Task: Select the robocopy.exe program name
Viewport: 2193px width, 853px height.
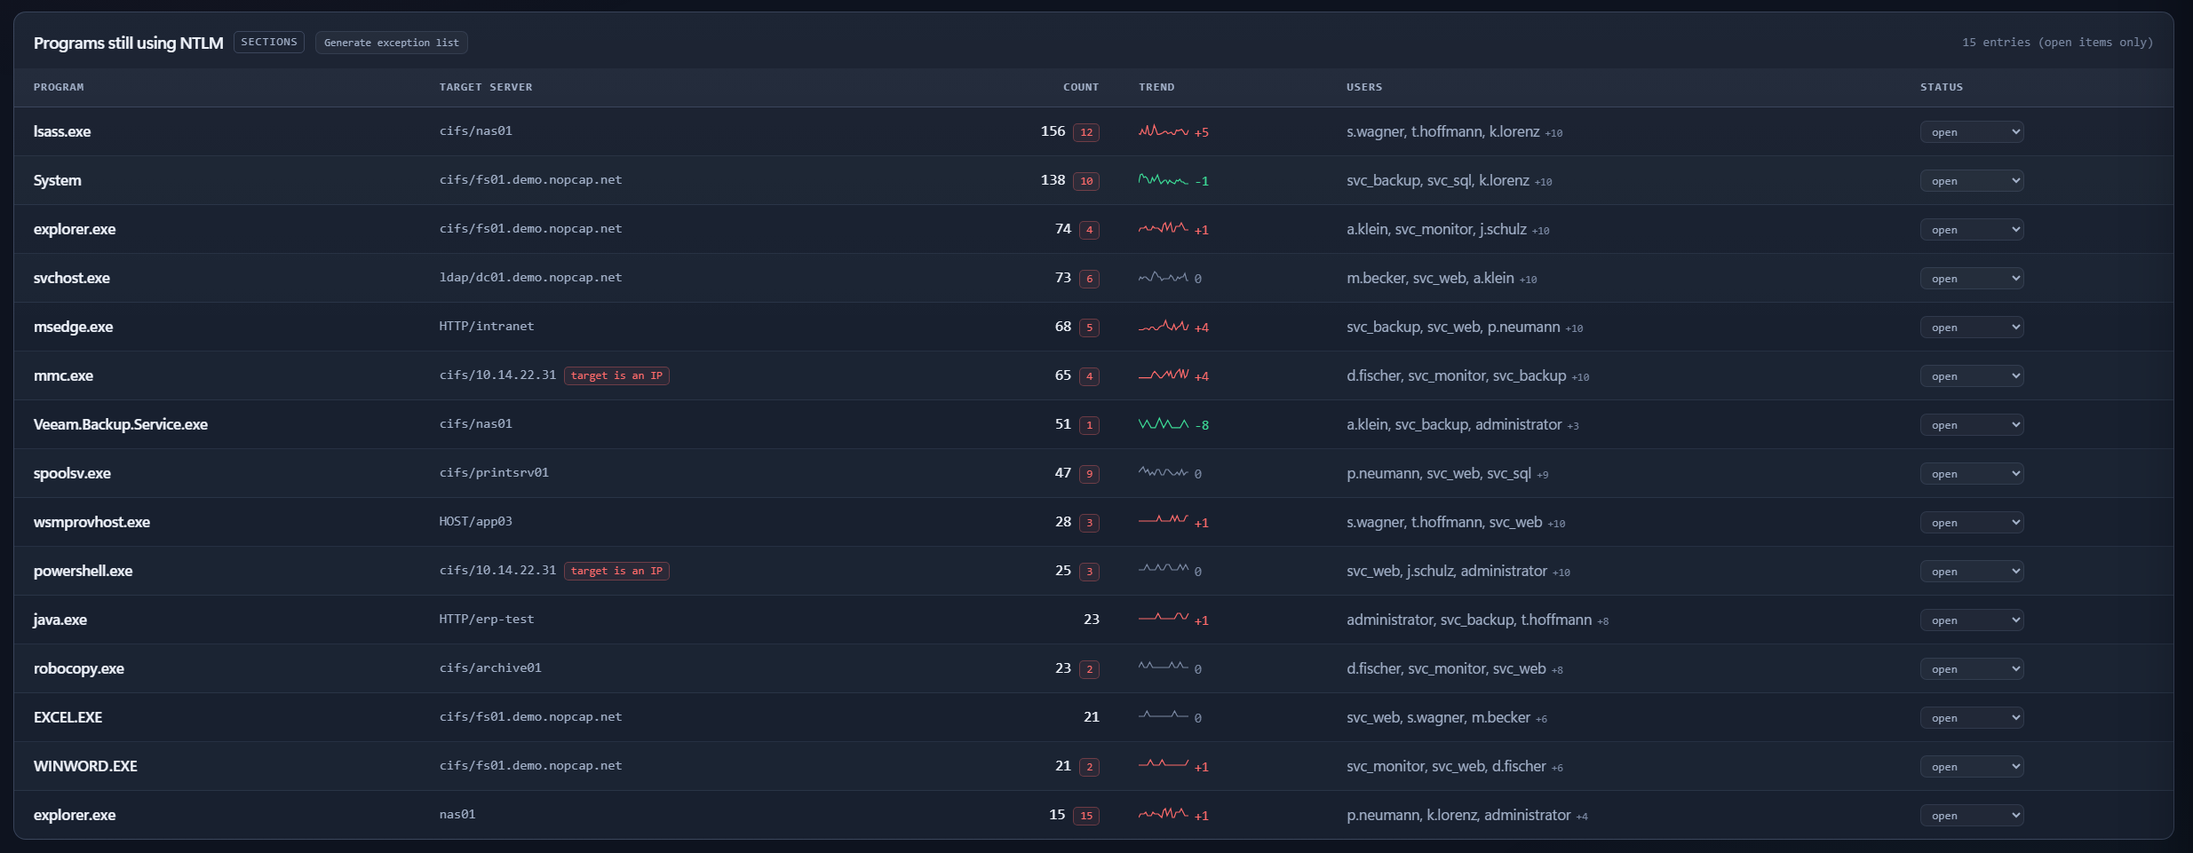Action: 79,668
